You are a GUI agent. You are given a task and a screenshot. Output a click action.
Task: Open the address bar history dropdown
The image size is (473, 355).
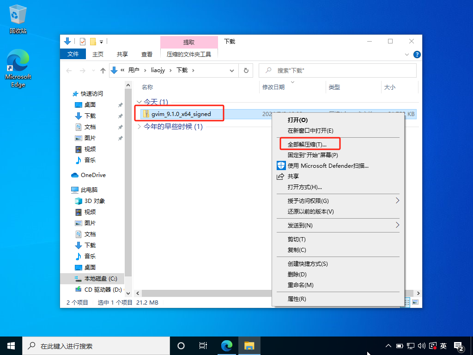(x=232, y=71)
